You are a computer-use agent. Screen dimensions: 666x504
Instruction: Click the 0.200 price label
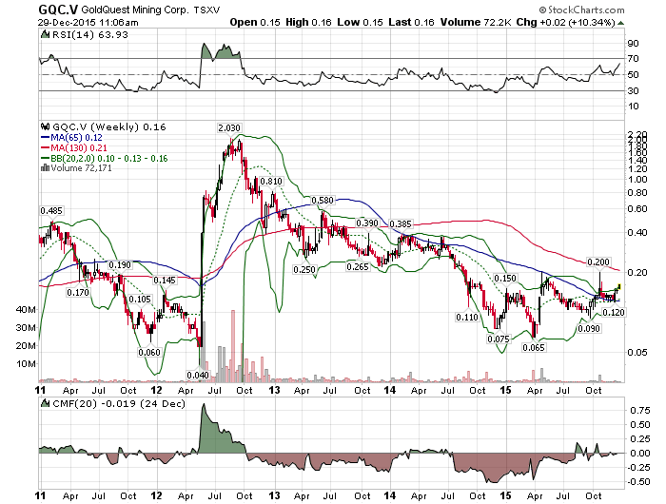598,262
